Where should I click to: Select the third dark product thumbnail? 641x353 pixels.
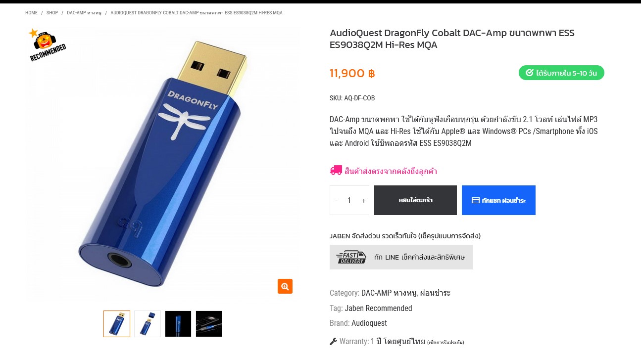pos(178,324)
